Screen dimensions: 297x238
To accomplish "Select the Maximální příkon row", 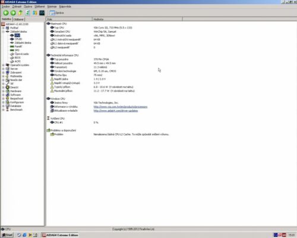I will click(92, 91).
